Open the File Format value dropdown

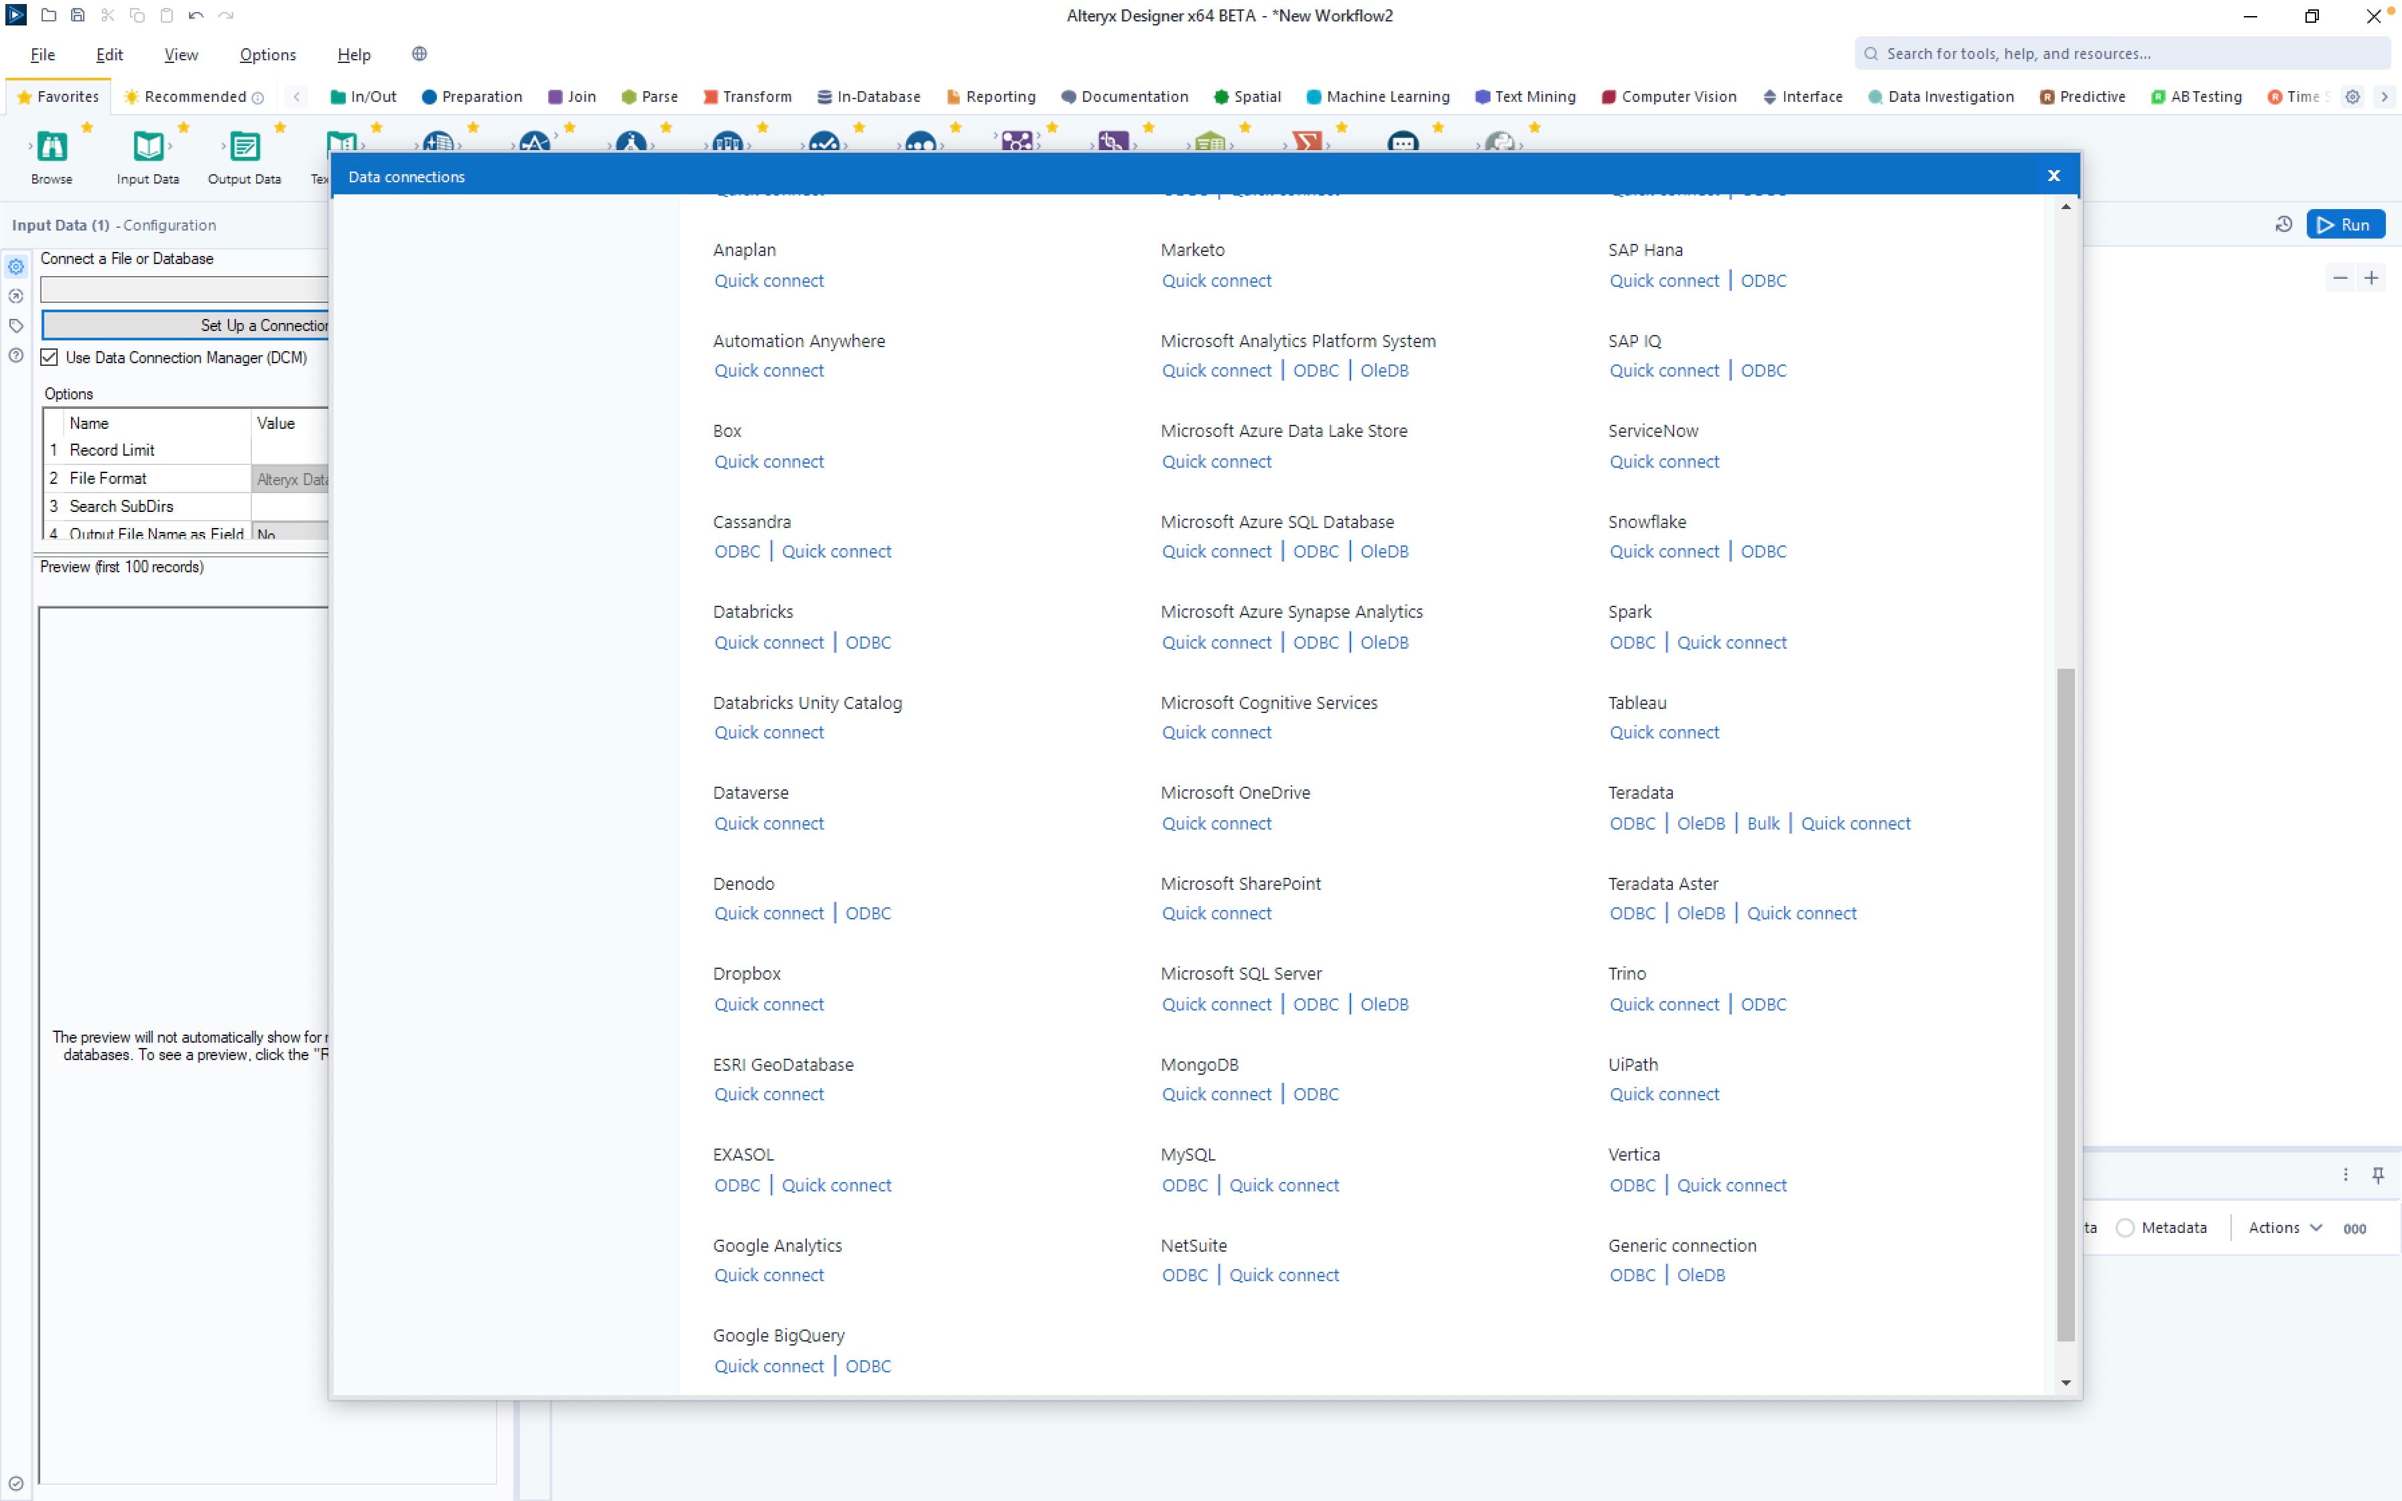(x=290, y=478)
